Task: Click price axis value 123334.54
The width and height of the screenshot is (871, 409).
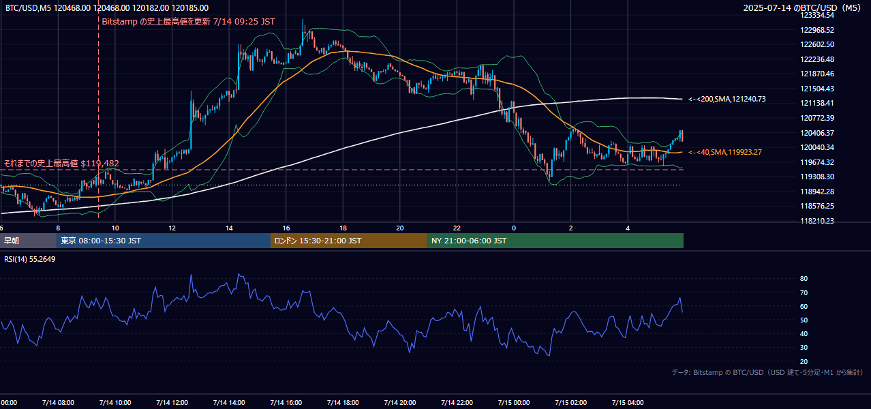Action: click(818, 15)
